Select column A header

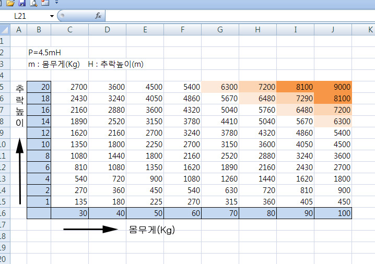[x=19, y=30]
